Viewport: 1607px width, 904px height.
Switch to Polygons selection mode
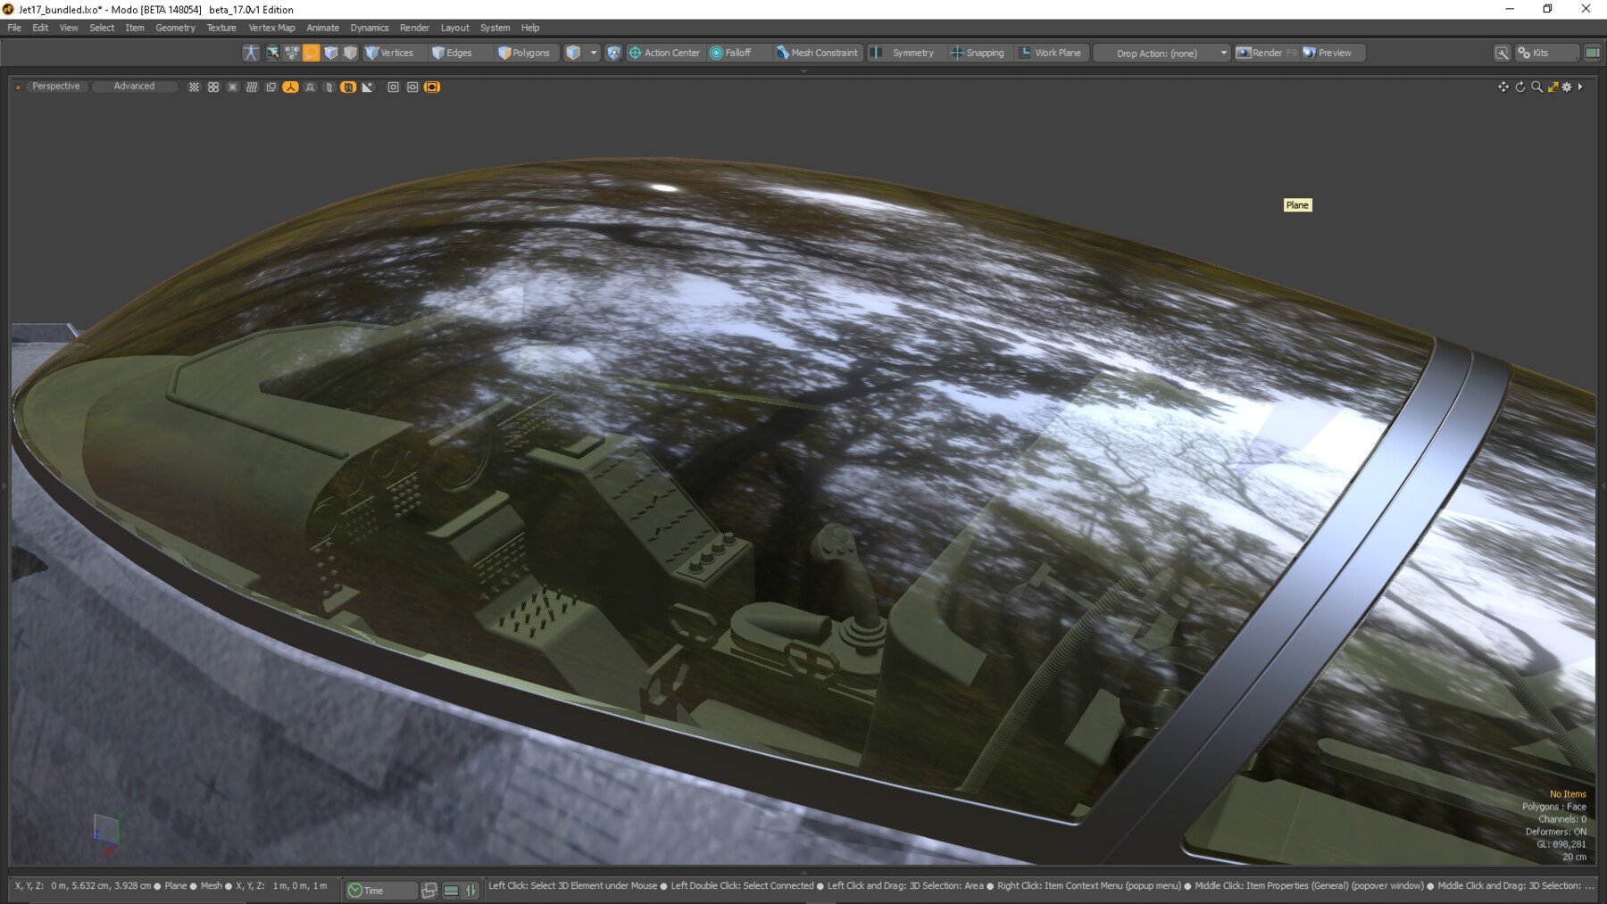click(525, 53)
